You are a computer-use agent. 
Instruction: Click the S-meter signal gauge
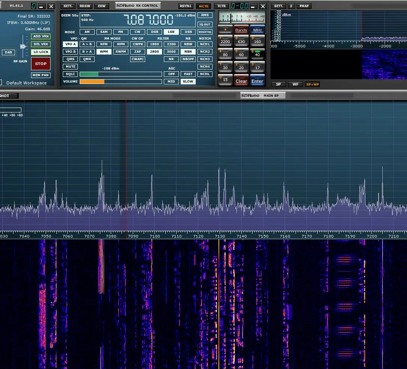(241, 17)
